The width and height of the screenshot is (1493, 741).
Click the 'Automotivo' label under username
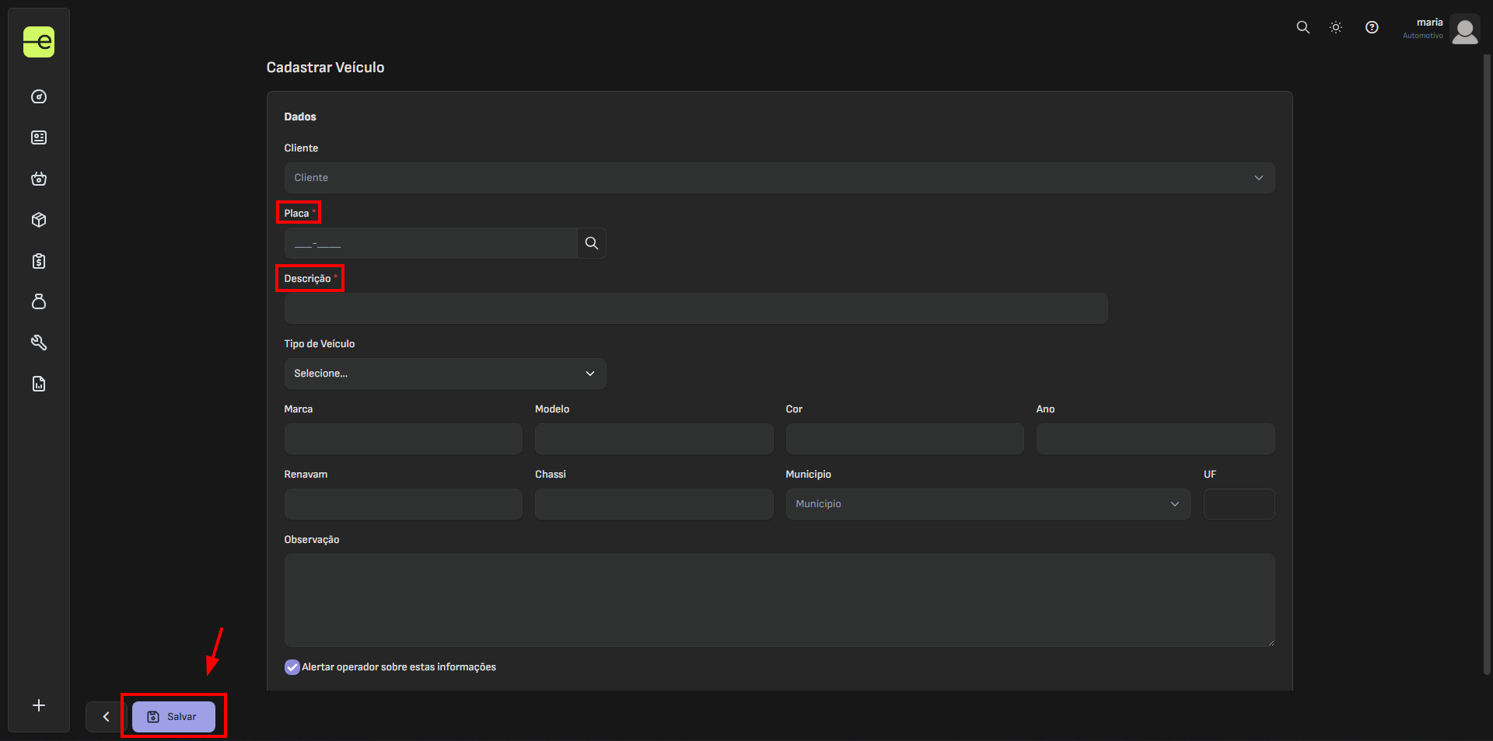(x=1422, y=36)
